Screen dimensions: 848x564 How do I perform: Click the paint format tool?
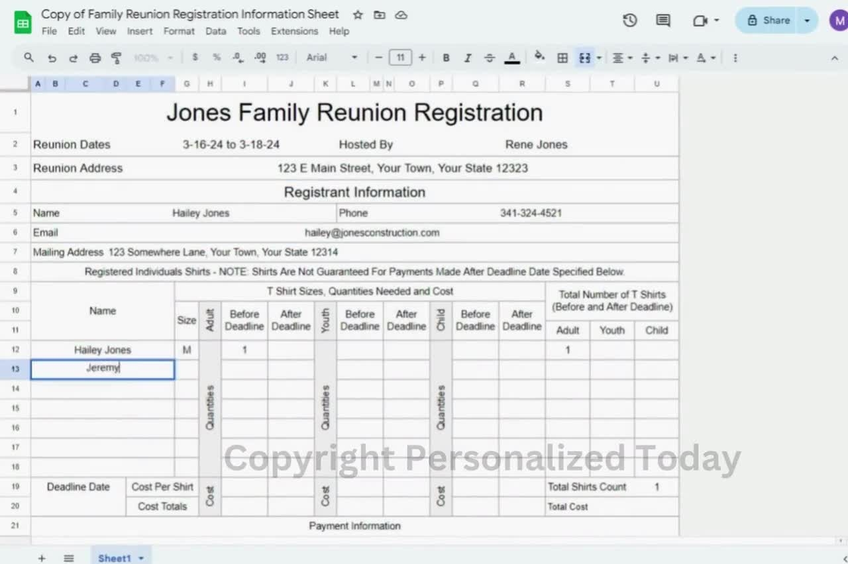coord(116,58)
